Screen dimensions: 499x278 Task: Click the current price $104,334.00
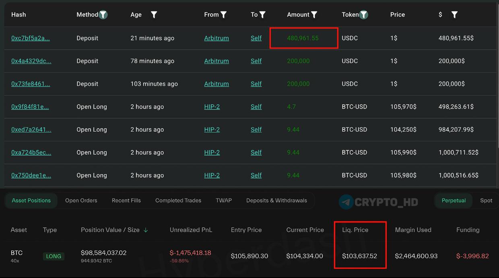tap(305, 256)
